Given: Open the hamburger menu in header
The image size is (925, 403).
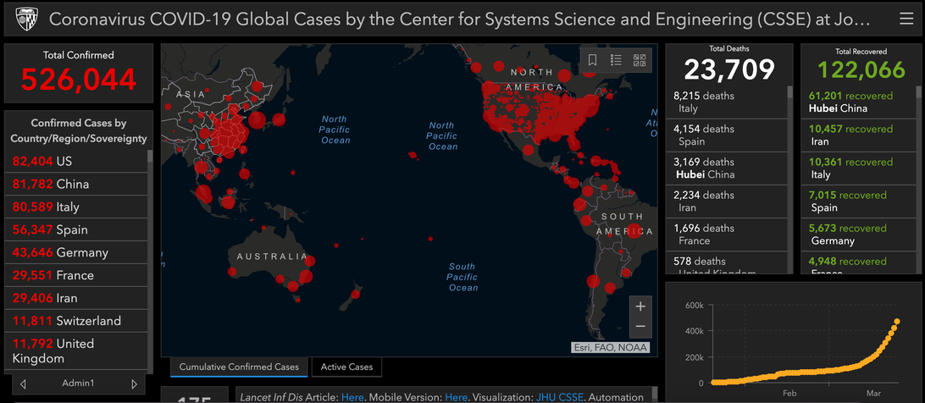Looking at the screenshot, I should pyautogui.click(x=906, y=19).
